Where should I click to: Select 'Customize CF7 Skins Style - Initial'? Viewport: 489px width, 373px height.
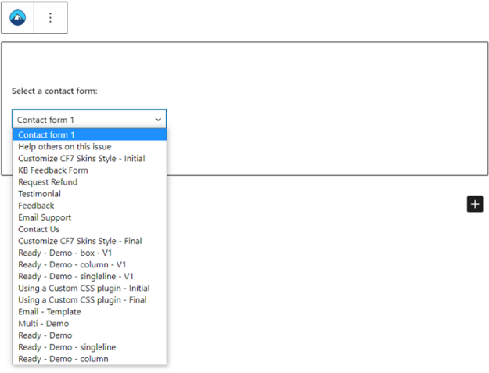[x=81, y=158]
